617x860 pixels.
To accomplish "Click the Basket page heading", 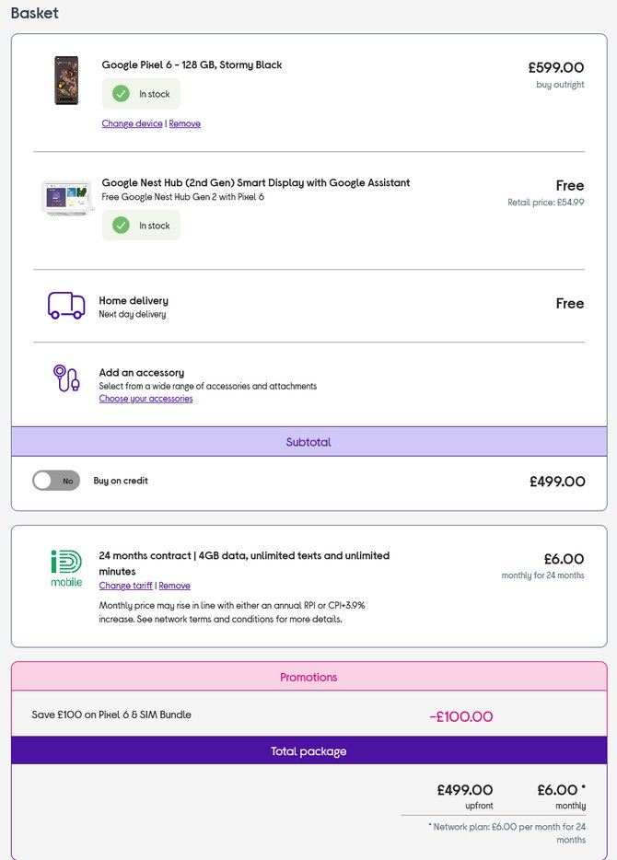I will coord(33,13).
